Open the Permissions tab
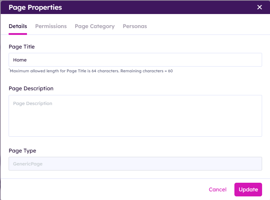This screenshot has height=200, width=270. (x=51, y=26)
